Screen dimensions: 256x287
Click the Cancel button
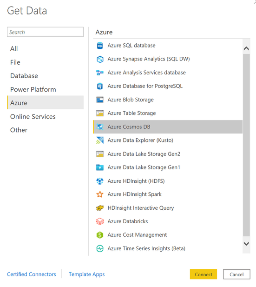point(236,274)
